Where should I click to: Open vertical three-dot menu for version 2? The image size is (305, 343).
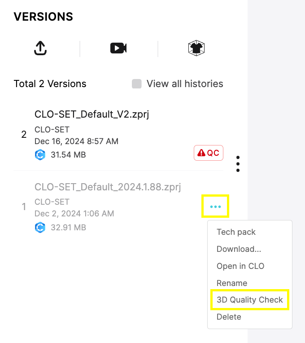point(238,164)
